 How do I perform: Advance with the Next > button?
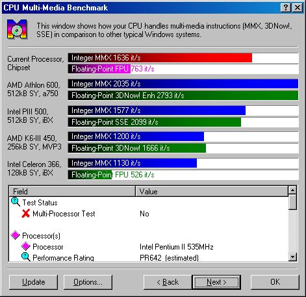pos(216,282)
